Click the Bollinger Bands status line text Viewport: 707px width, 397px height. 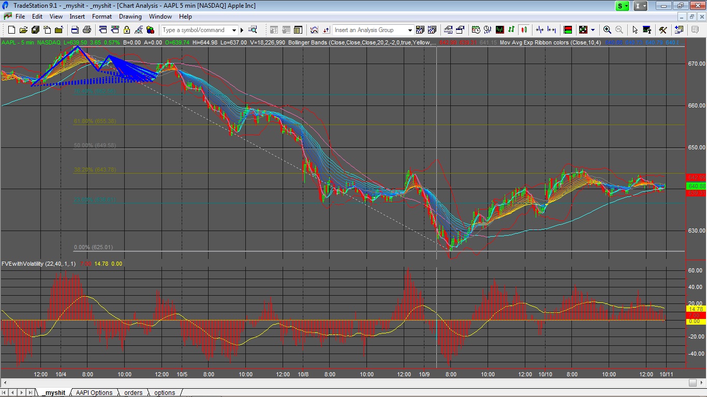tap(362, 42)
